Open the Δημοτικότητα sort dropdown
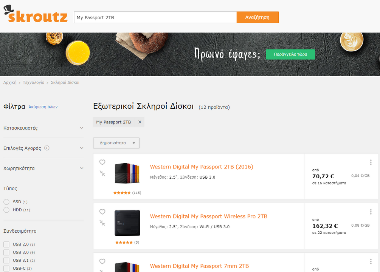380x272 pixels. coord(116,143)
